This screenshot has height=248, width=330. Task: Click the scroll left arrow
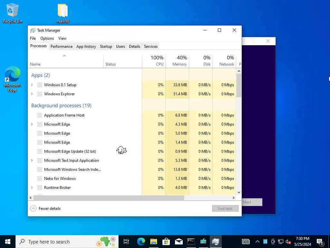pos(31,198)
